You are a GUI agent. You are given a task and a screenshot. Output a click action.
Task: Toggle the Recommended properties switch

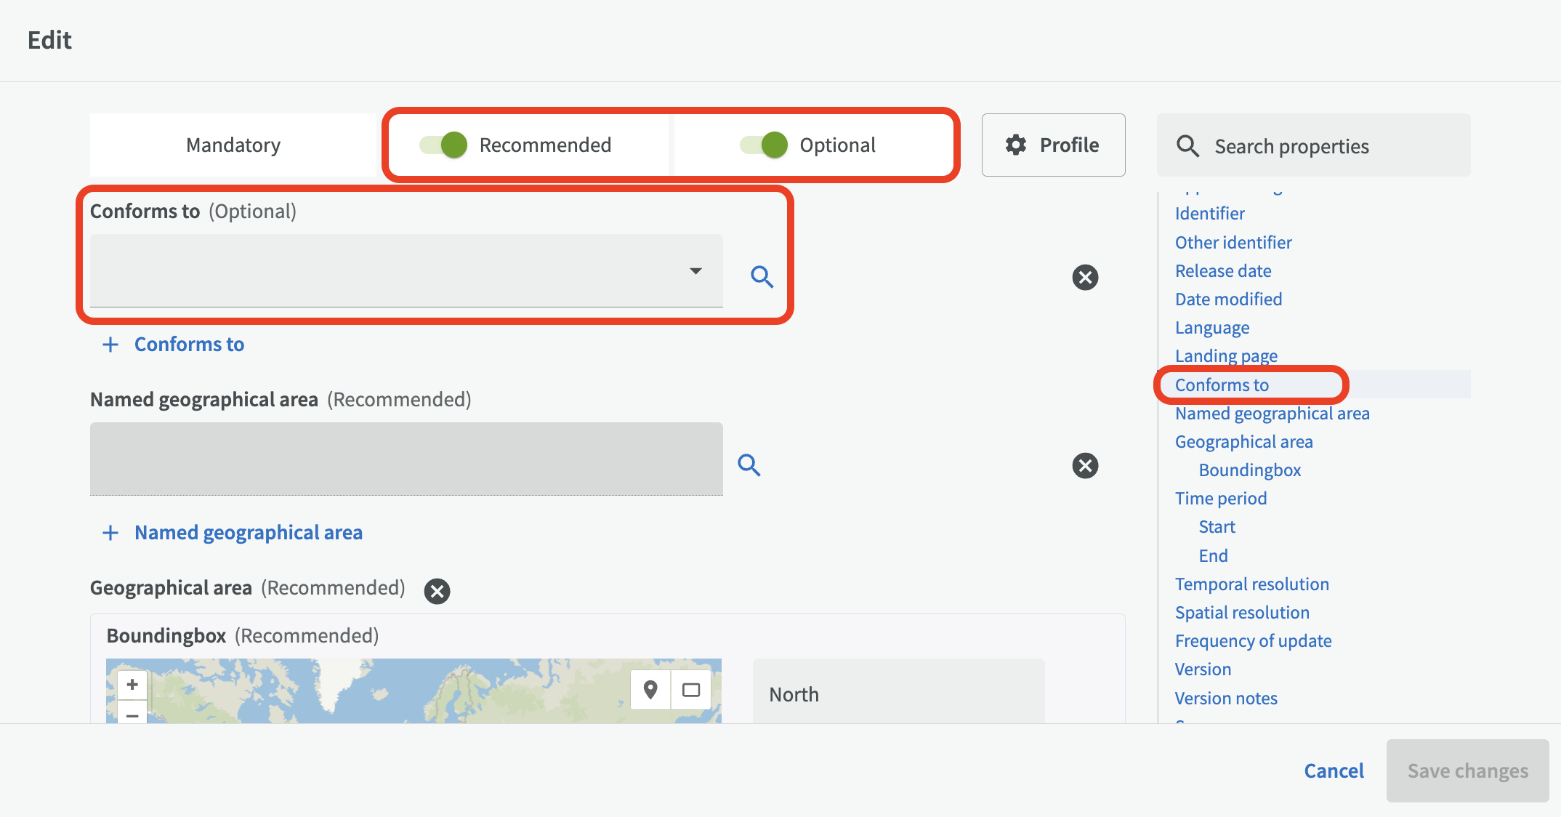444,145
